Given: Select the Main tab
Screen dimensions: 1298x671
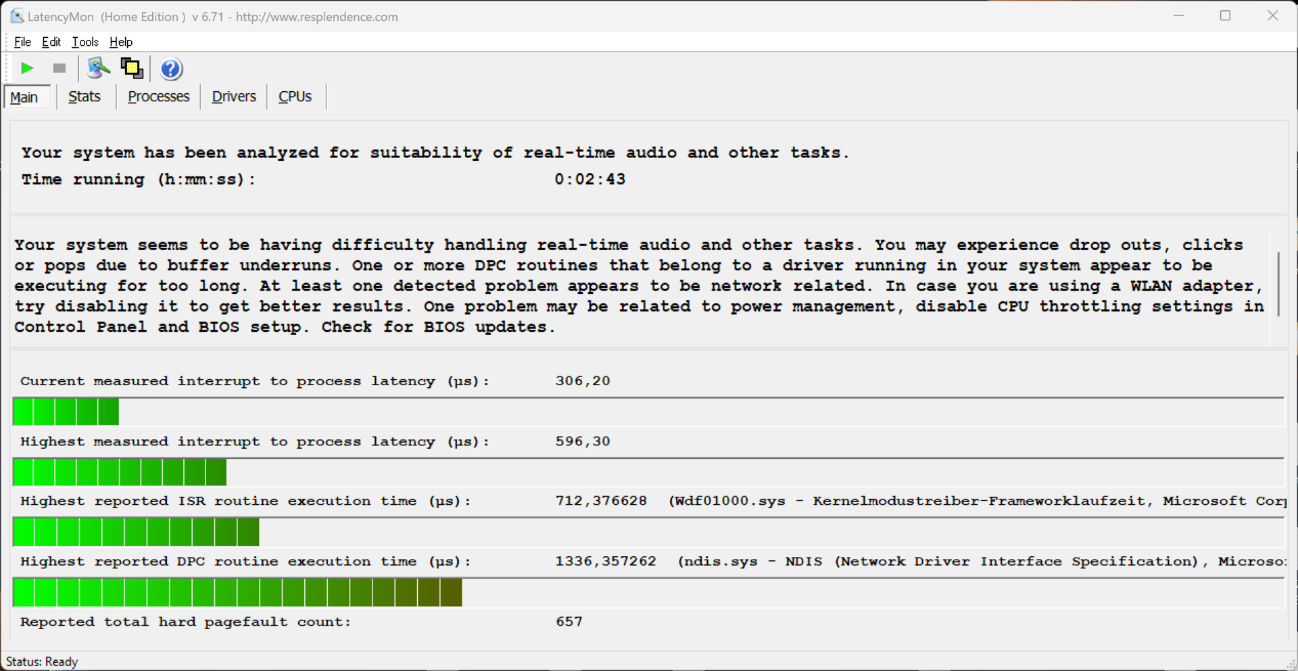Looking at the screenshot, I should 24,97.
